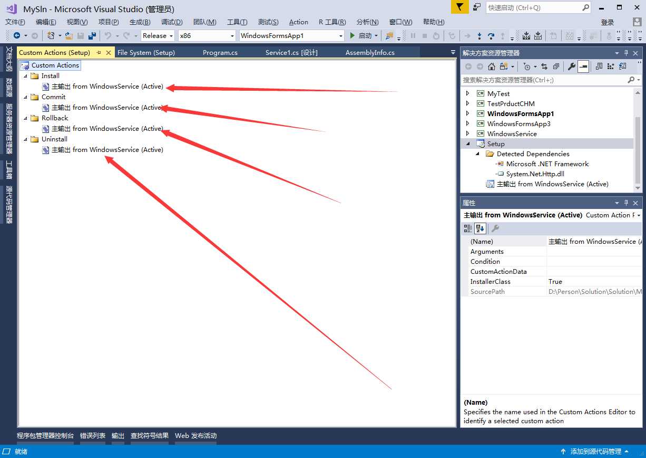Select 主输出 from WindowsService under Install
The height and width of the screenshot is (458, 646).
107,87
